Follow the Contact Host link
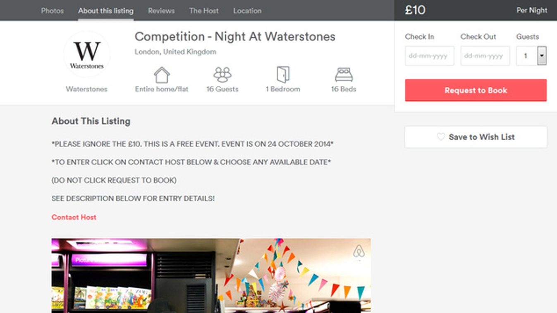Viewport: 557px width, 313px height. (74, 217)
